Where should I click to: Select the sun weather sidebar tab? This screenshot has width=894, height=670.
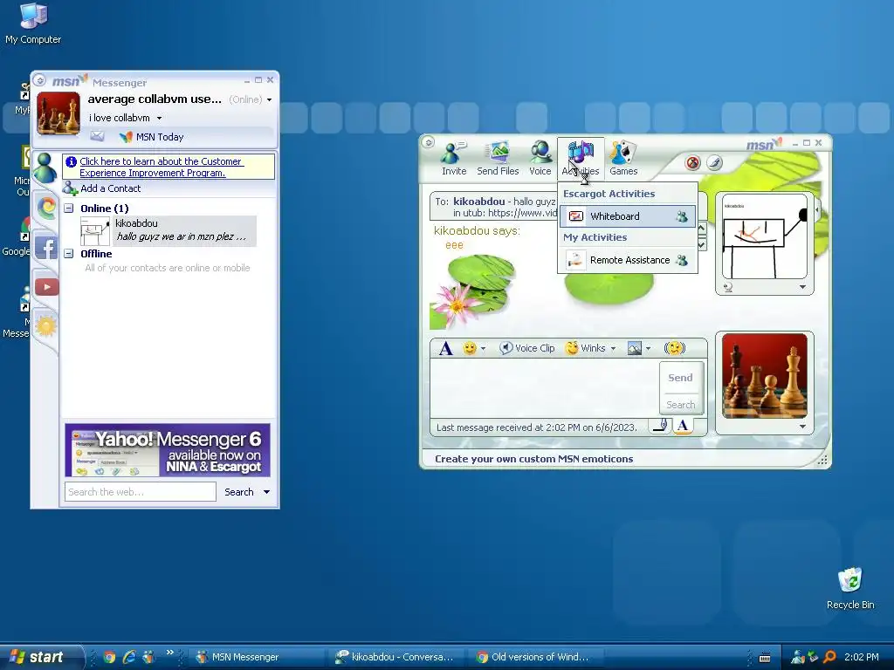coord(46,326)
